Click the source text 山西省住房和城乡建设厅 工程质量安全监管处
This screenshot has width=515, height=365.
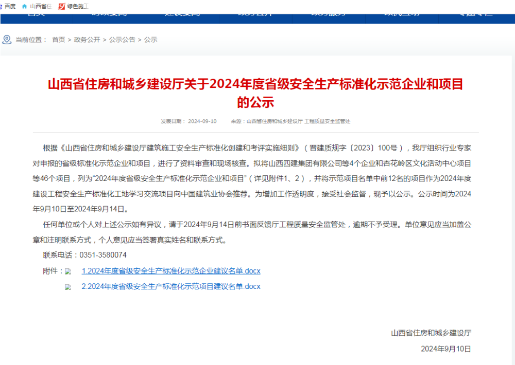(x=298, y=121)
